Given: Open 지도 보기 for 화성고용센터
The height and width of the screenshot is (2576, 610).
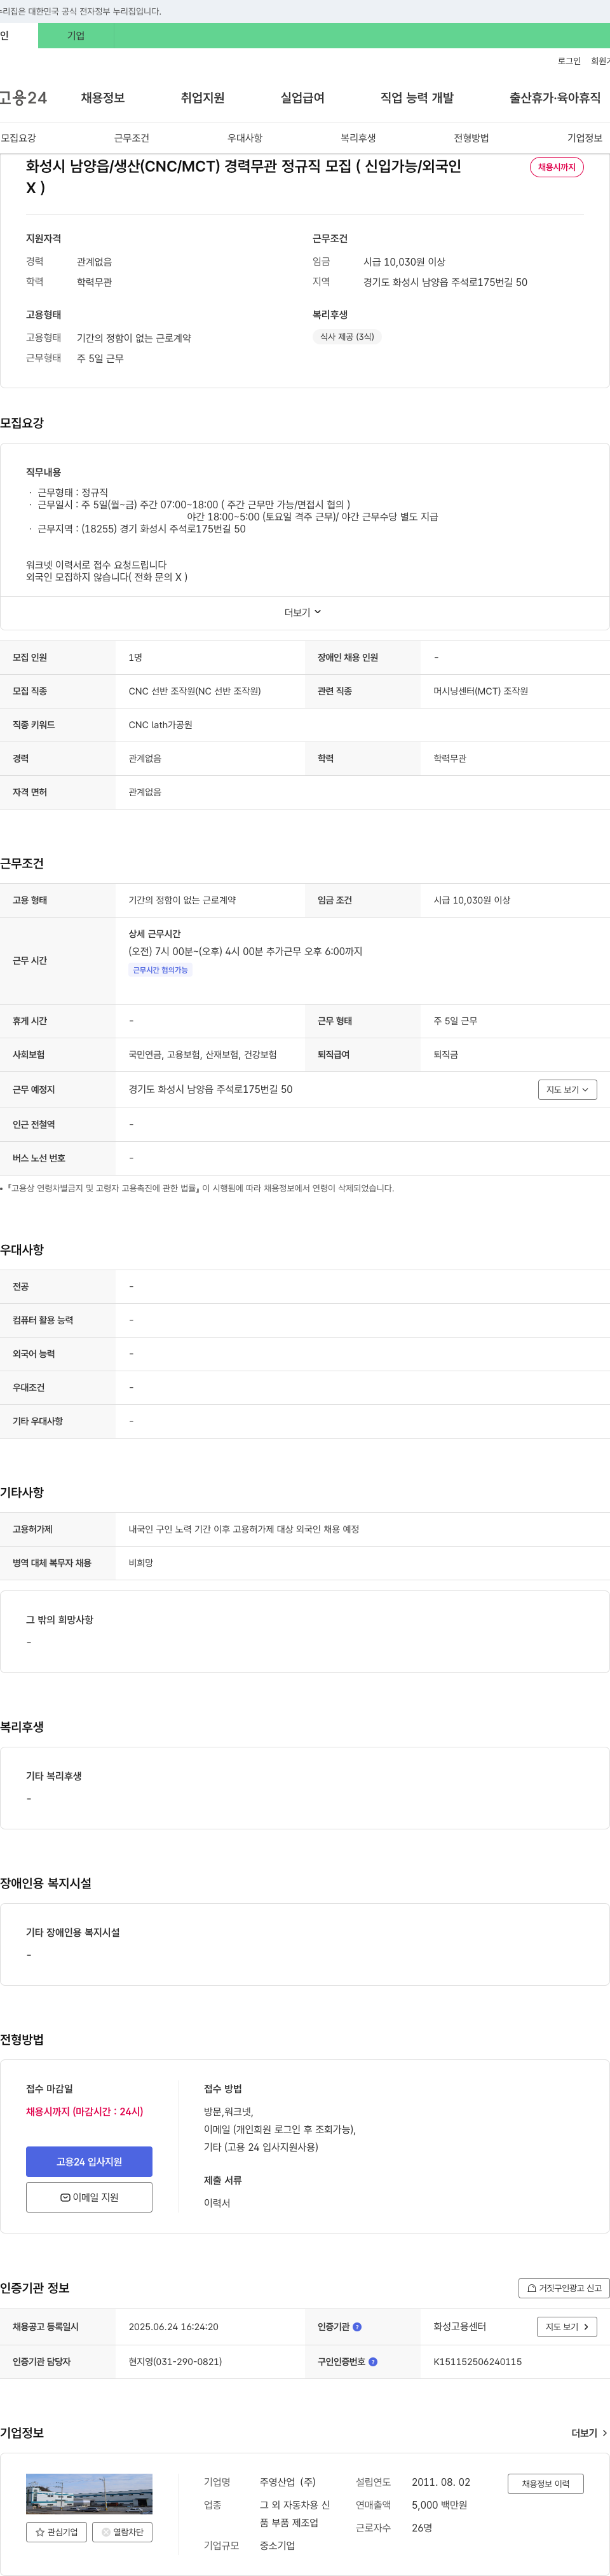Looking at the screenshot, I should click(x=567, y=2326).
